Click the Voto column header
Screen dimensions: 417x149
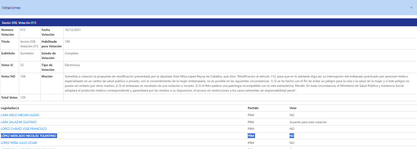click(x=293, y=108)
